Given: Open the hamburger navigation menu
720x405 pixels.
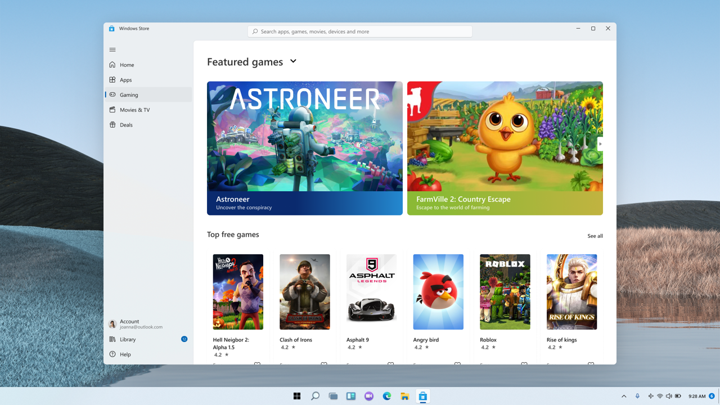Looking at the screenshot, I should (112, 49).
